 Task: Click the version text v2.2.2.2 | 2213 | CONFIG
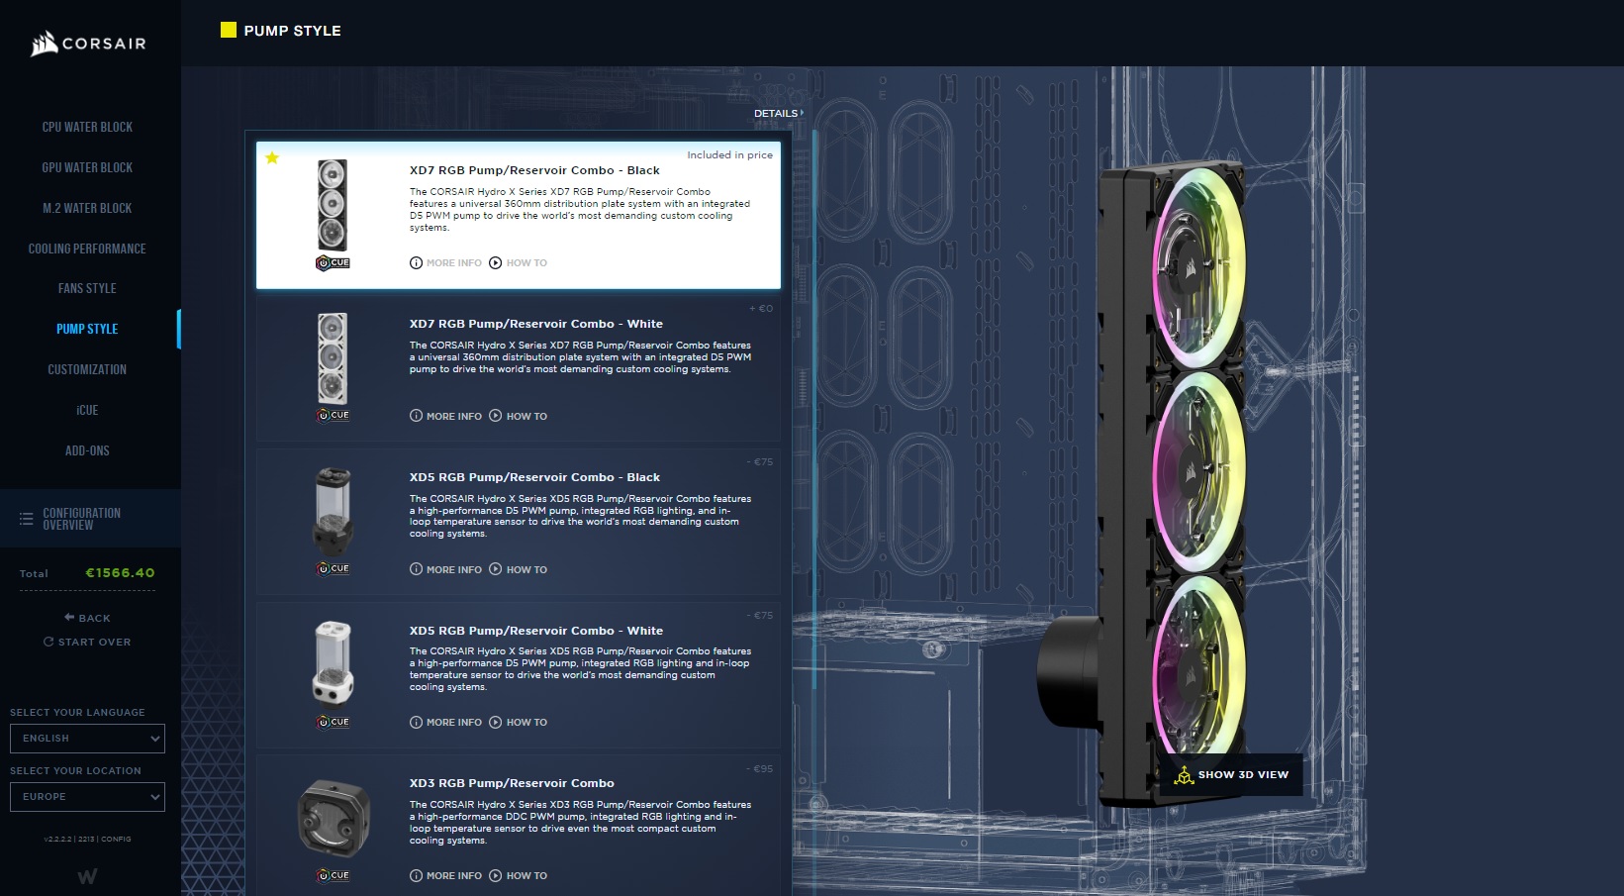[x=87, y=840]
